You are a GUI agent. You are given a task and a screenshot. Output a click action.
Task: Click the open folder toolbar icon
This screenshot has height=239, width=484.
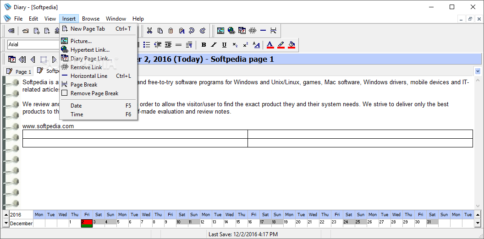pos(26,31)
